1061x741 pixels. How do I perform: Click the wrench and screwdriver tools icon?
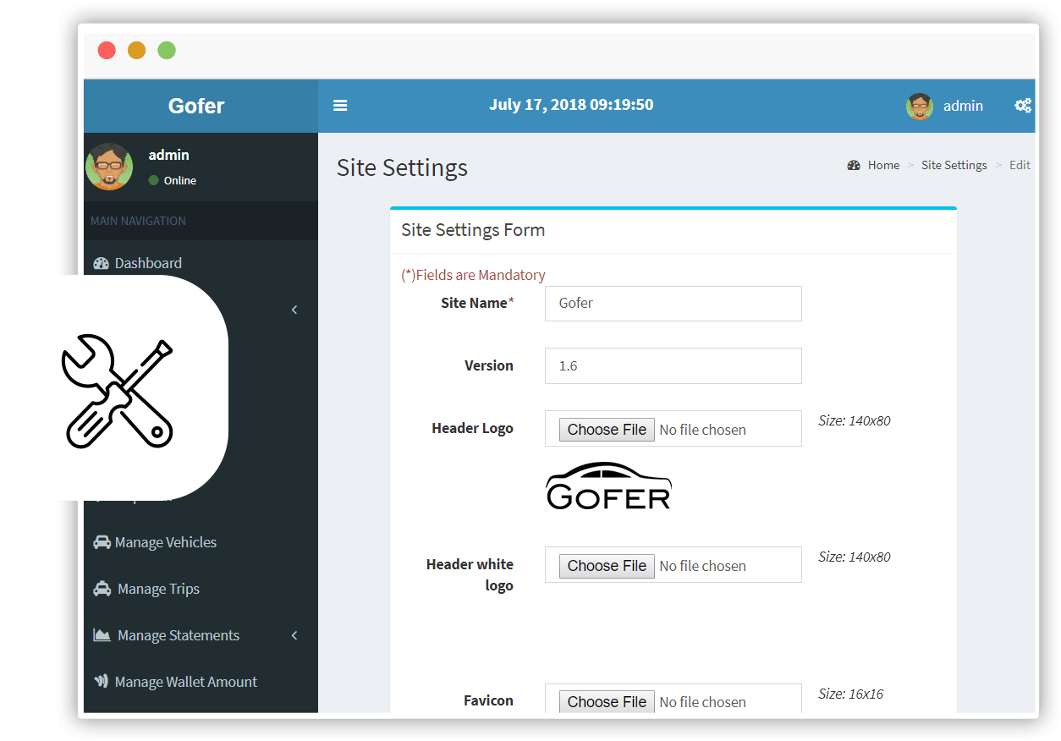pyautogui.click(x=118, y=391)
